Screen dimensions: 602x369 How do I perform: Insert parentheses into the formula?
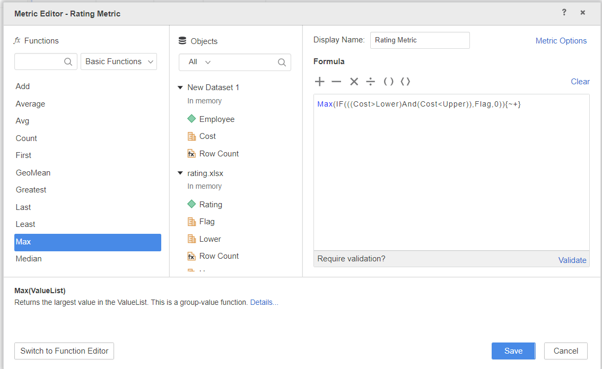pos(388,82)
